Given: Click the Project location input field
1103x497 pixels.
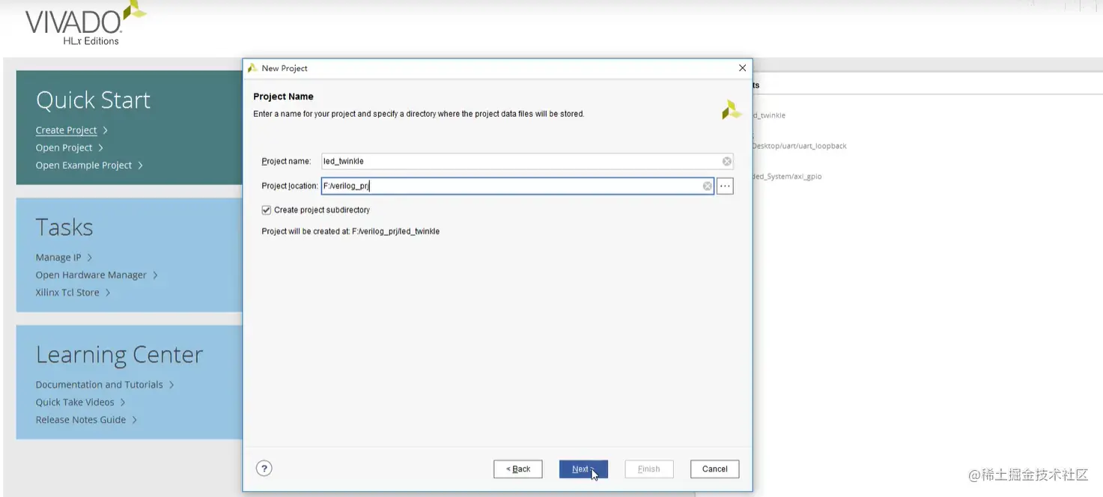Looking at the screenshot, I should pos(517,186).
